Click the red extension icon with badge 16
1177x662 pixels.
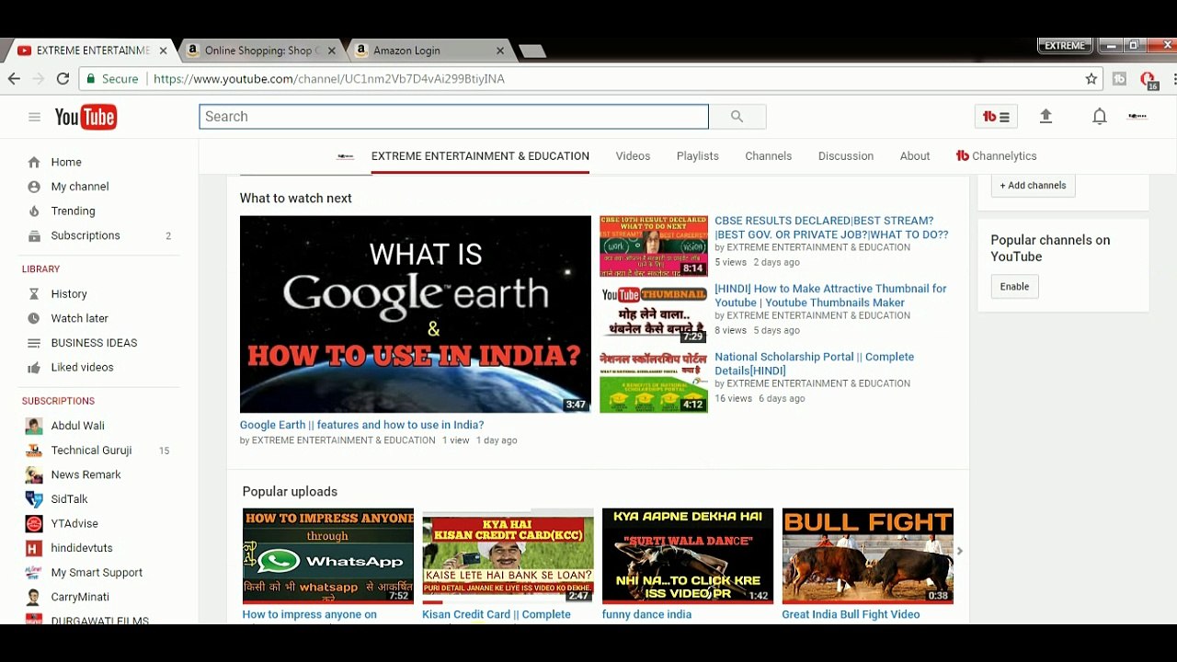(x=1148, y=80)
